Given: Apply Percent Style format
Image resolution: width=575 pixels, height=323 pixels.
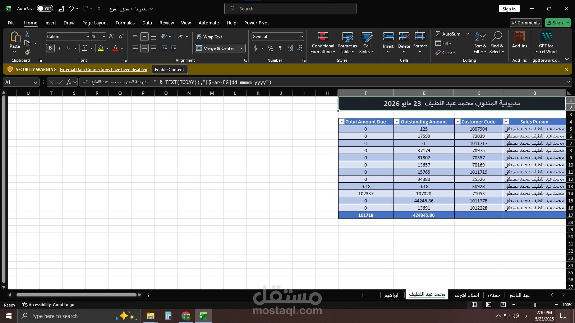Looking at the screenshot, I should click(271, 48).
